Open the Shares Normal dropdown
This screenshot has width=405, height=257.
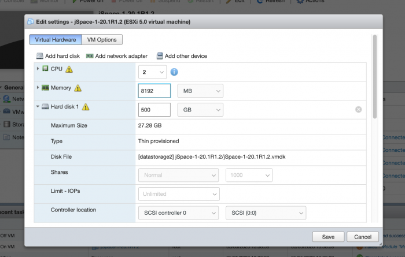pos(178,175)
